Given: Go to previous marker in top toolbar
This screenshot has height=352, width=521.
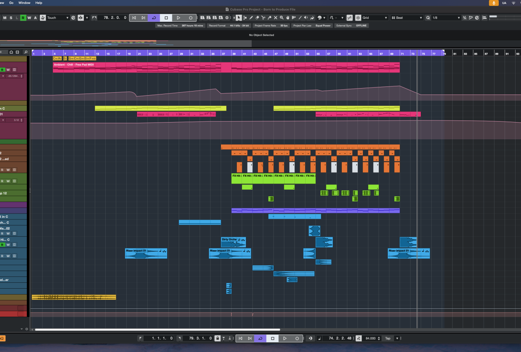Looking at the screenshot, I should [134, 18].
